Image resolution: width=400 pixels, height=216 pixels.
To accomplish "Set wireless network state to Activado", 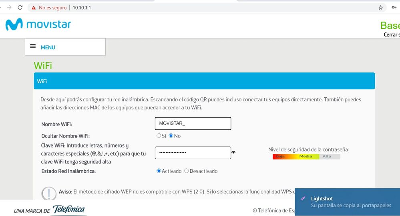I will pos(159,171).
